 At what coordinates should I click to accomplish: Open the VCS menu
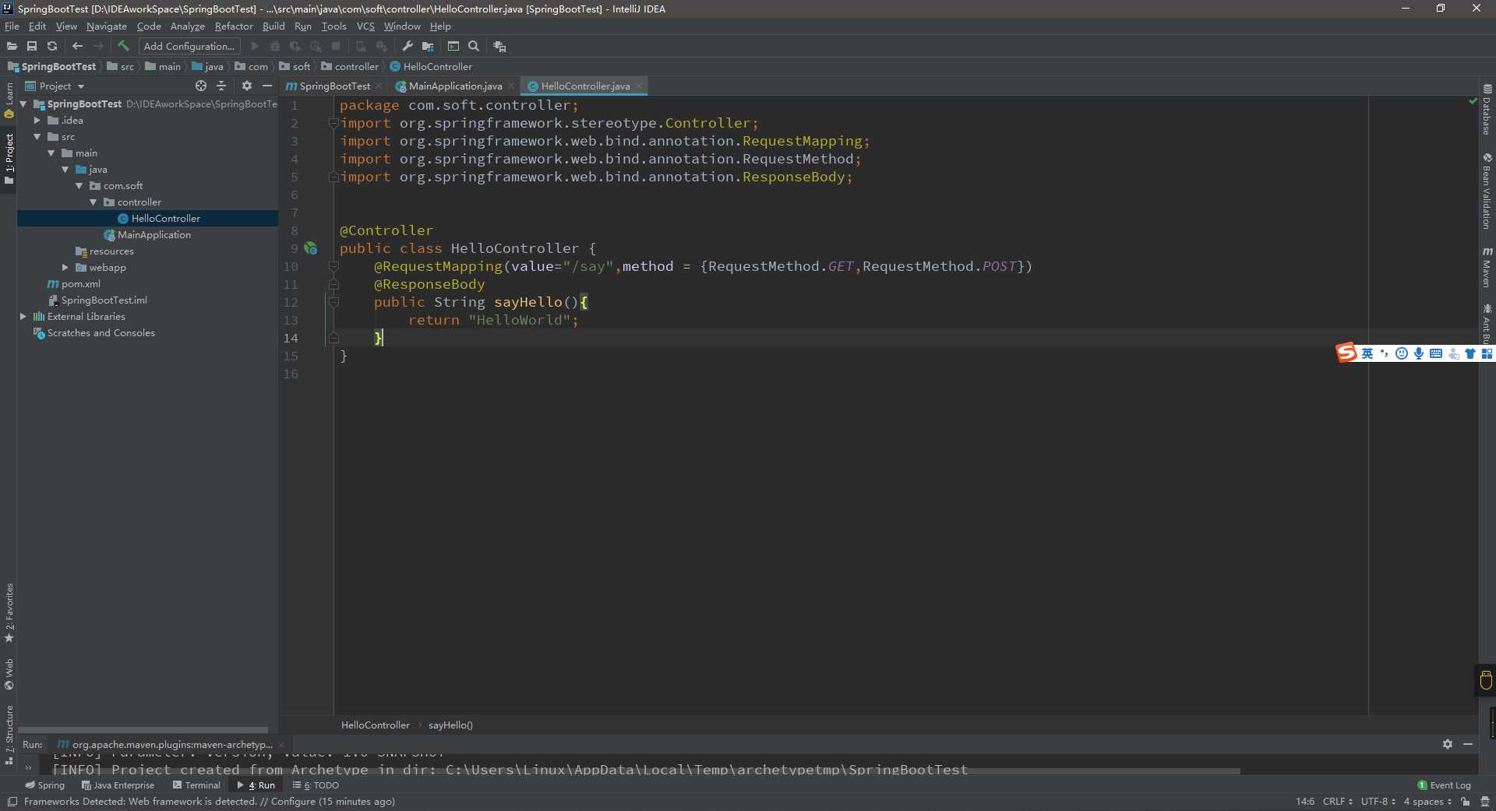[365, 26]
